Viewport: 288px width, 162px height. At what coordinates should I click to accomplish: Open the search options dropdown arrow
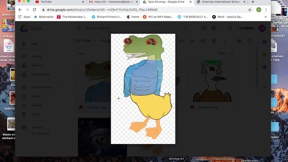tap(185, 28)
